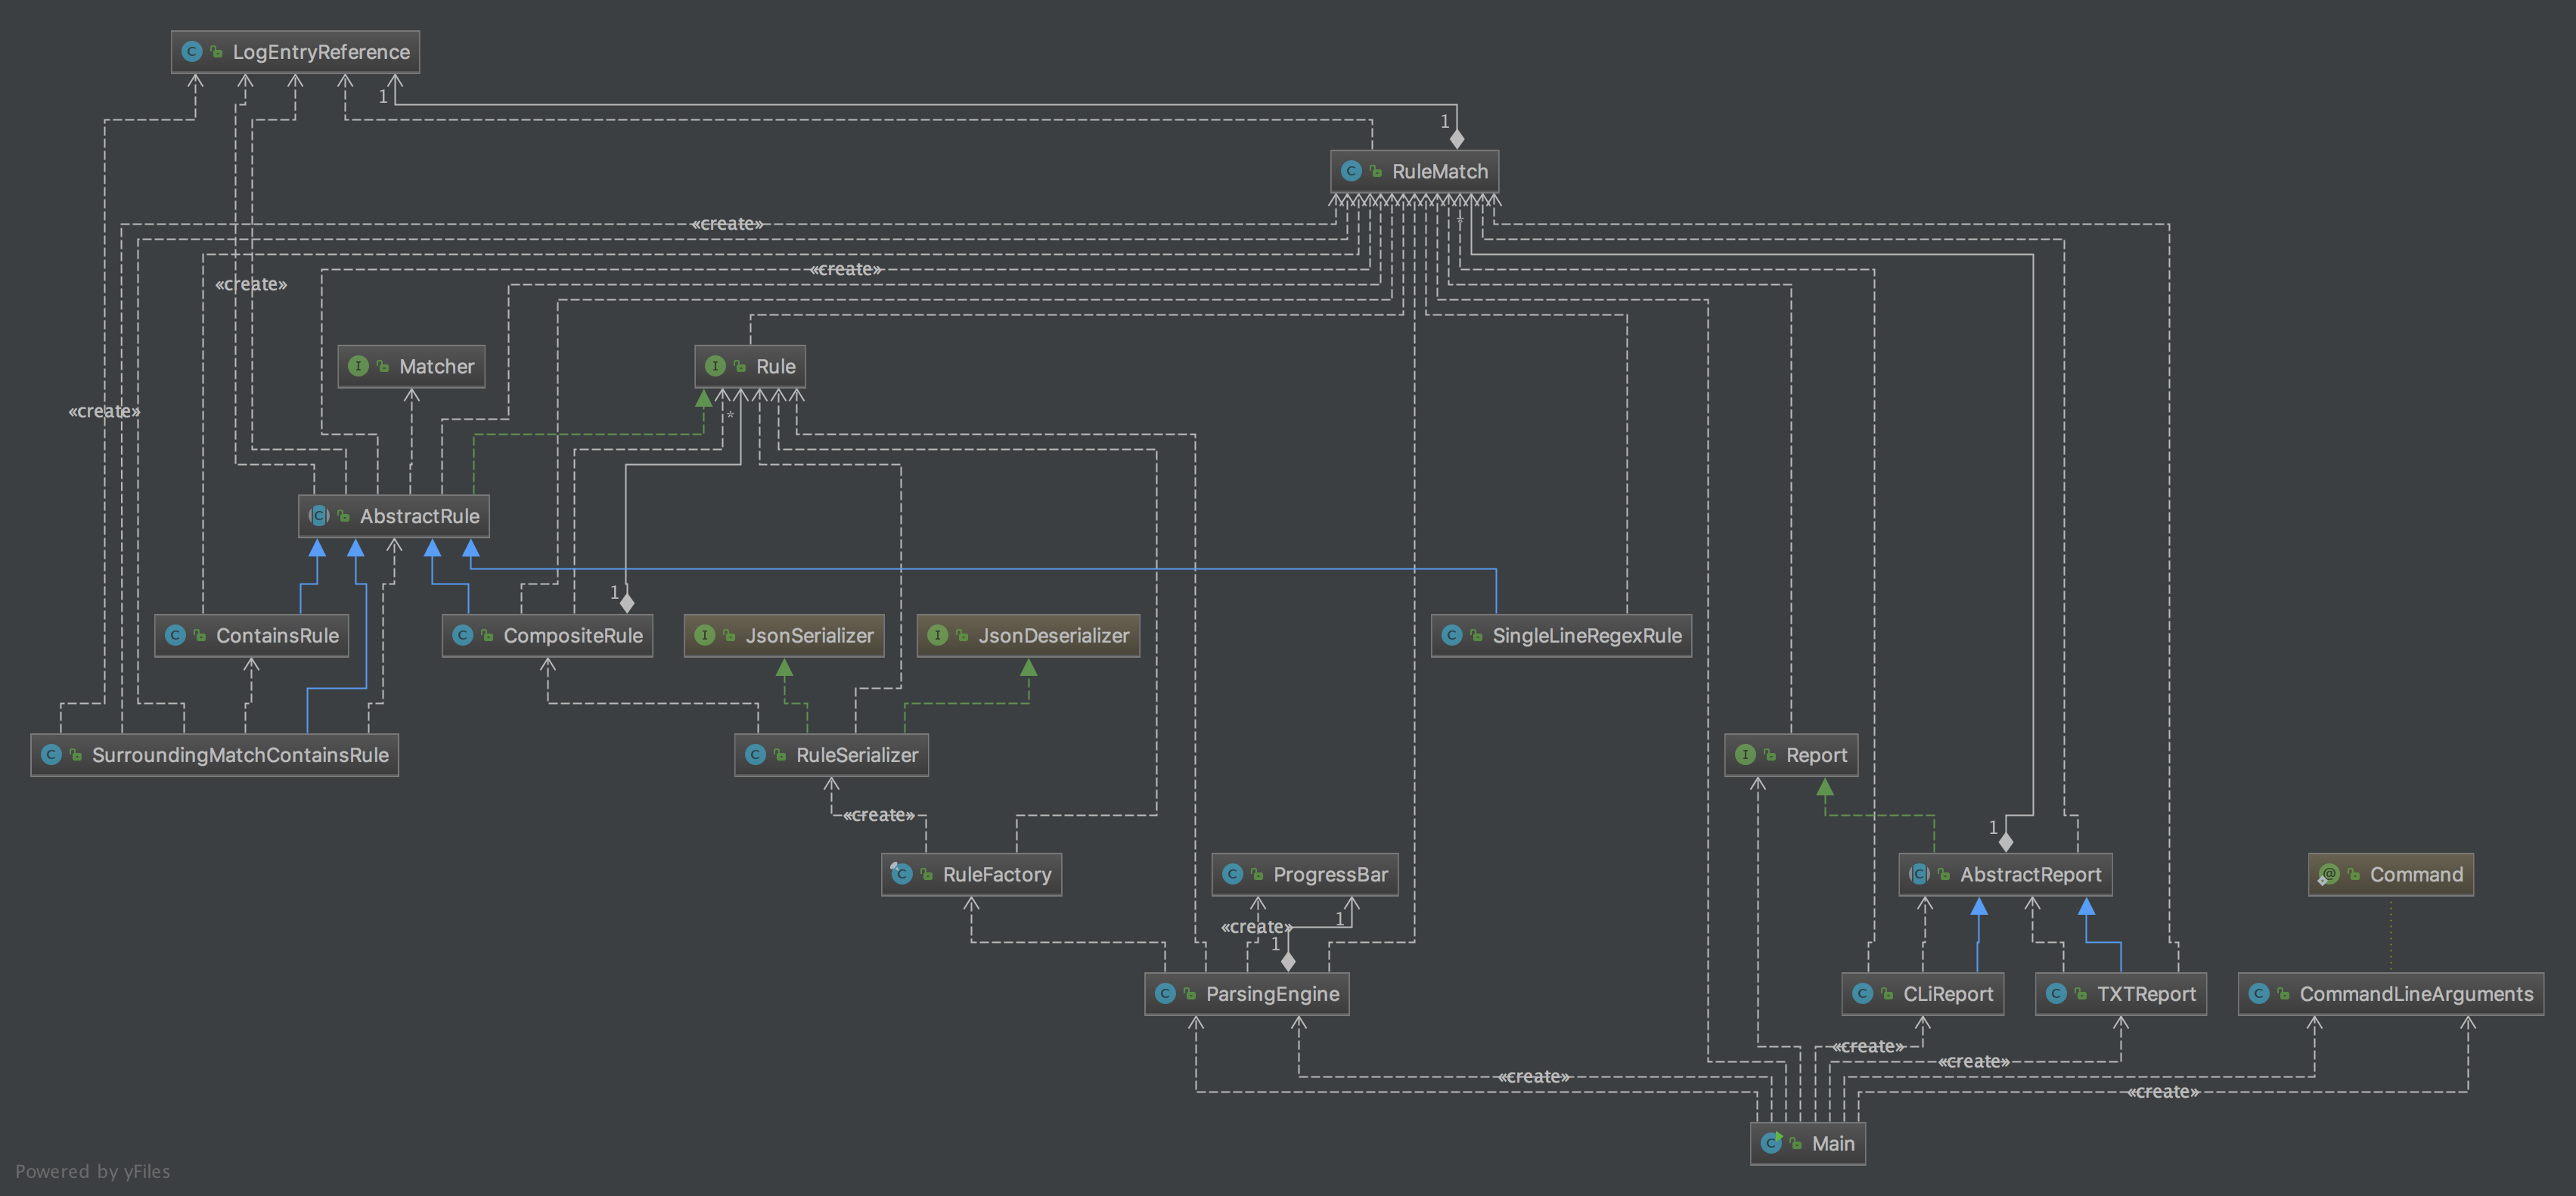The width and height of the screenshot is (2576, 1196).
Task: Select the RuleMatch node label
Action: tap(1440, 172)
